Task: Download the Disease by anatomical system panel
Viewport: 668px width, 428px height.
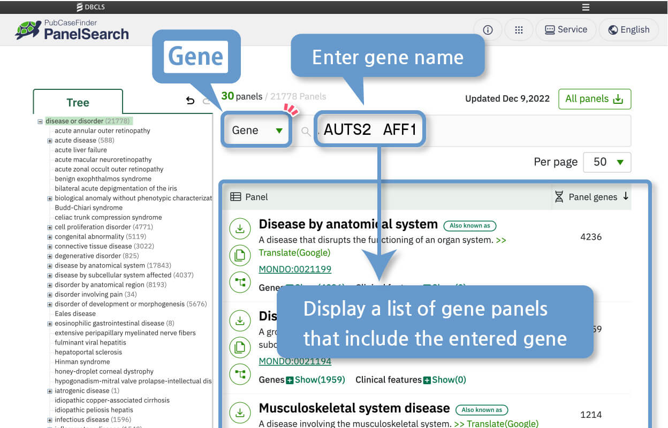Action: [x=240, y=229]
